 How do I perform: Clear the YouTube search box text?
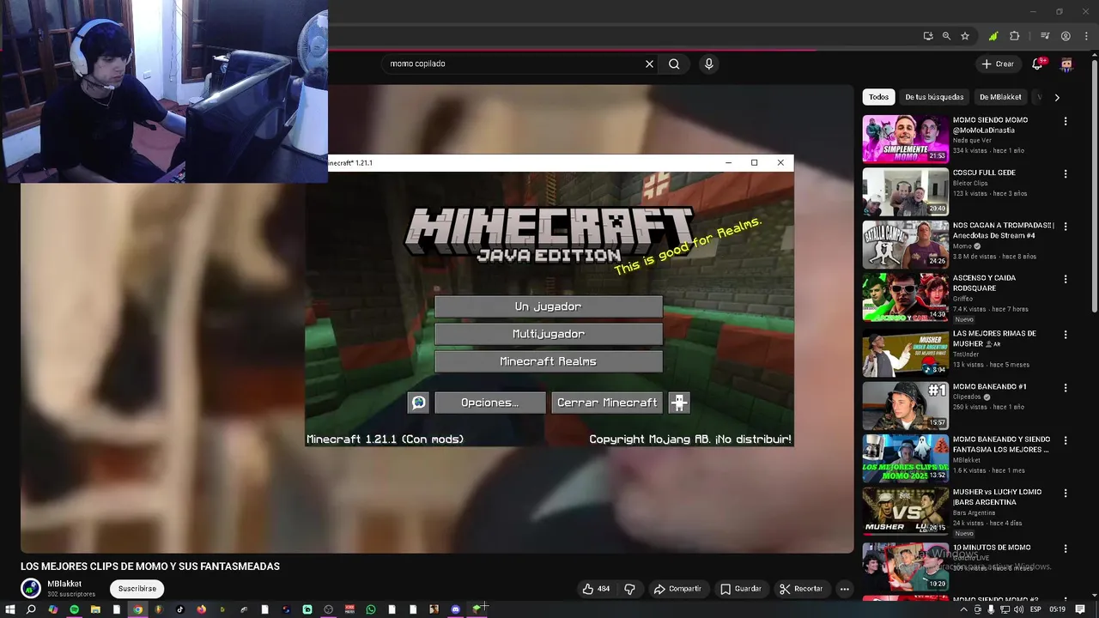649,64
